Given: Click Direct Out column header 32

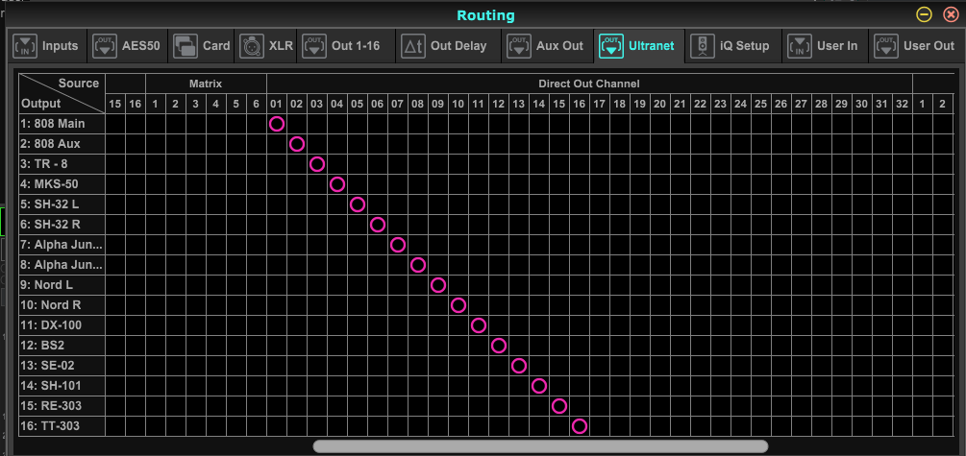Looking at the screenshot, I should point(902,104).
